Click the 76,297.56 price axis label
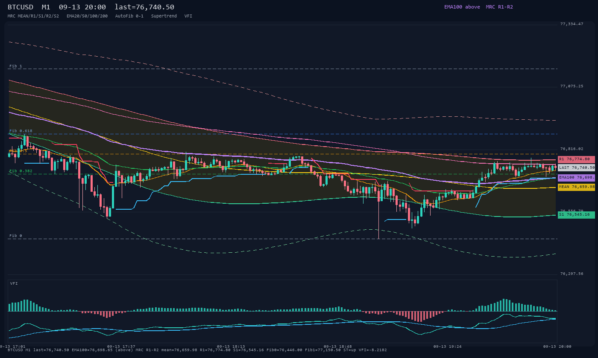The height and width of the screenshot is (358, 598). tap(572, 274)
